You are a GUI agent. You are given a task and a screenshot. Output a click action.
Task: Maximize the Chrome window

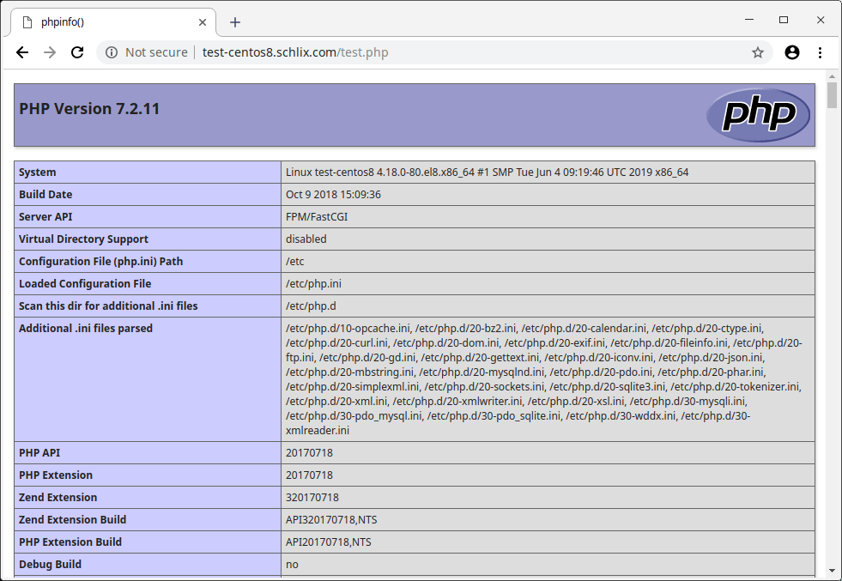(784, 20)
